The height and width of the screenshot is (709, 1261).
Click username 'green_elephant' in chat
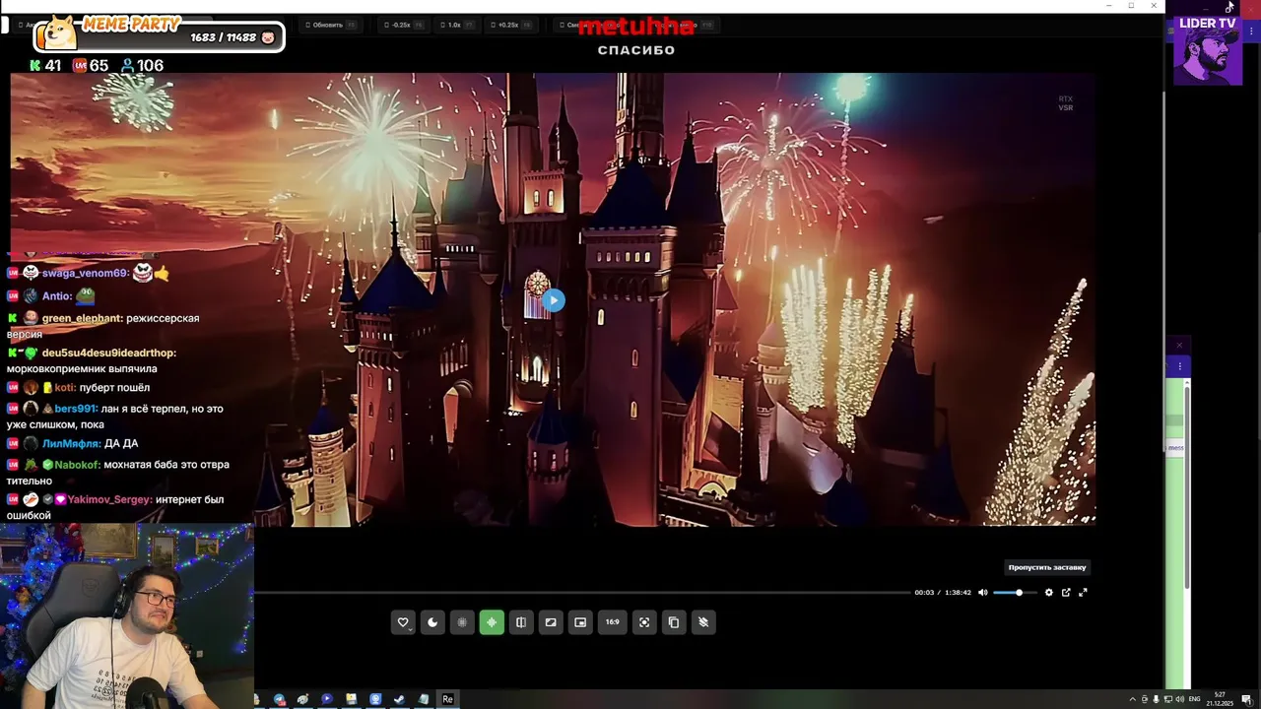point(82,318)
